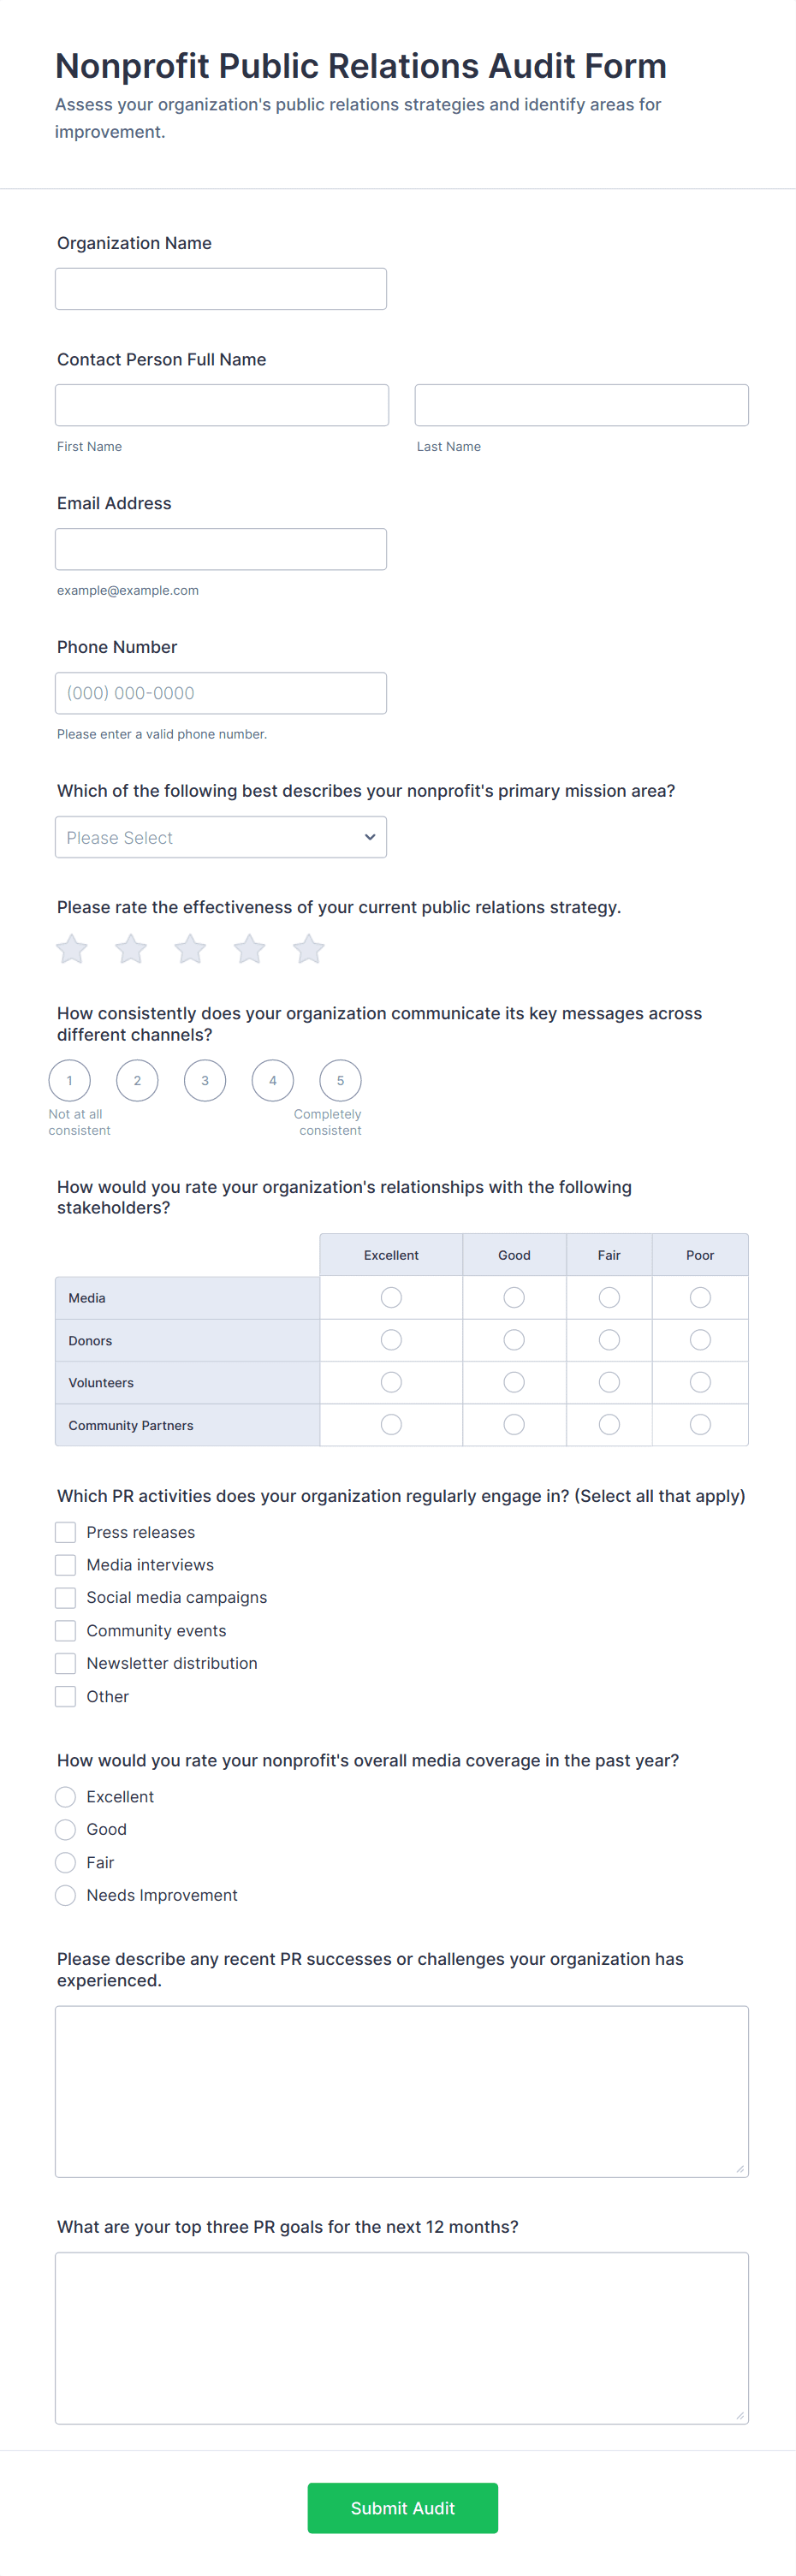
Task: Select consistency scale value 3
Action: tap(205, 1080)
